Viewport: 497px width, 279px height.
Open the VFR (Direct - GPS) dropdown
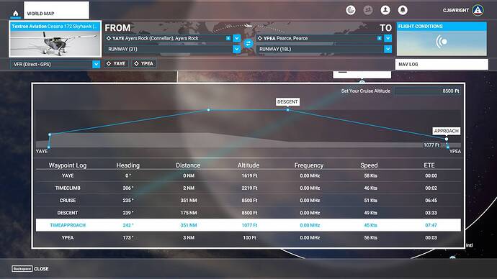pyautogui.click(x=96, y=64)
